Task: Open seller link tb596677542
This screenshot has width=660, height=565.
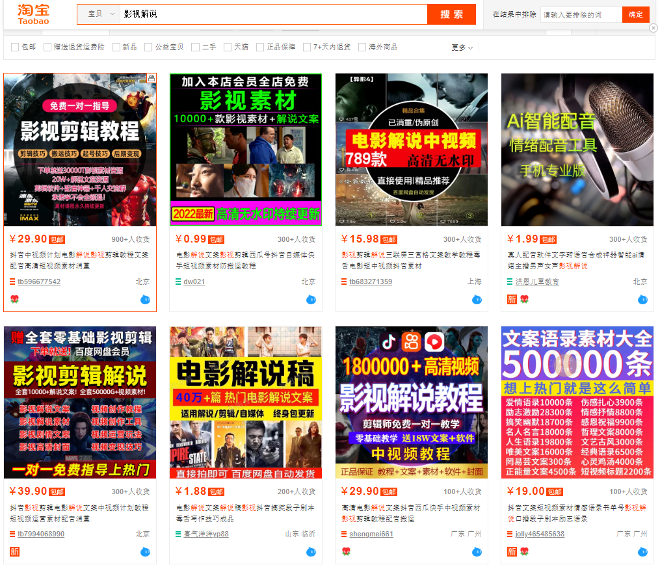Action: pos(39,282)
